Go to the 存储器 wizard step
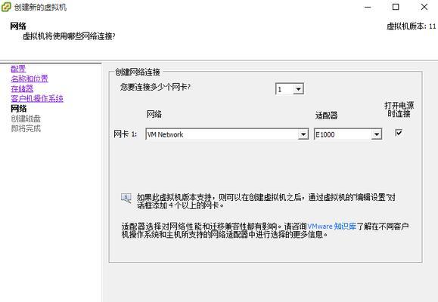This screenshot has height=302, width=438. tap(22, 88)
